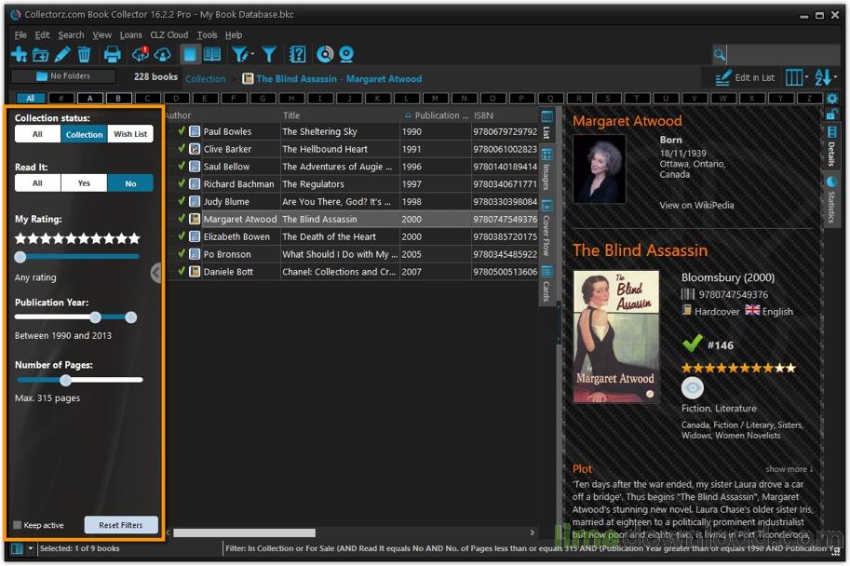Collapse the filter panel with side arrow
Viewport: 850px width, 566px height.
click(155, 273)
